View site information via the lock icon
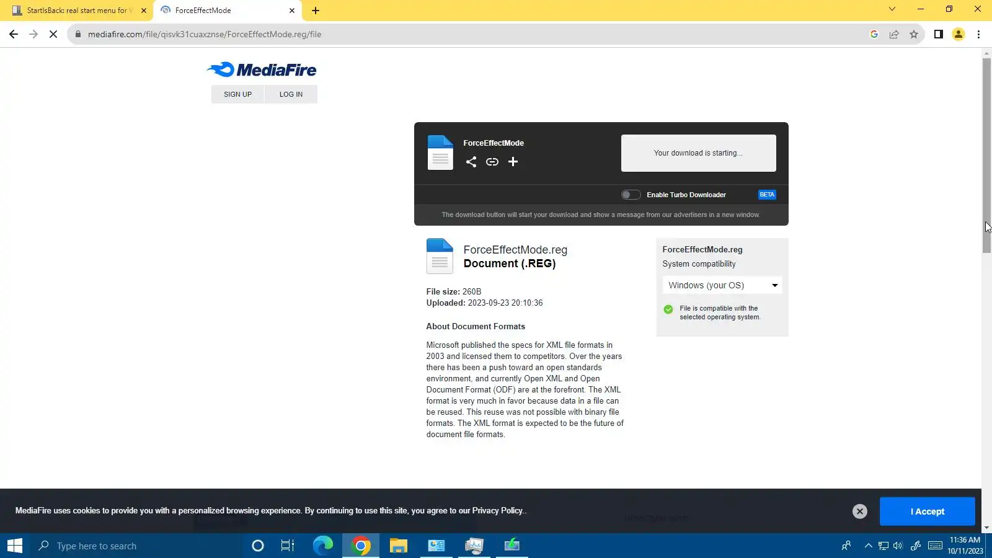Screen dimensions: 992x558 coord(78,34)
